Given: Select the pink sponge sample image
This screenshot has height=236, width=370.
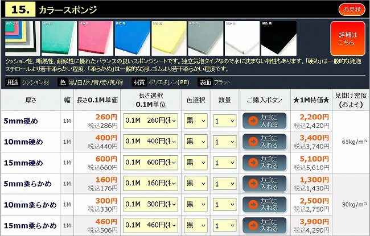Looking at the screenshot, I should coord(94,38).
